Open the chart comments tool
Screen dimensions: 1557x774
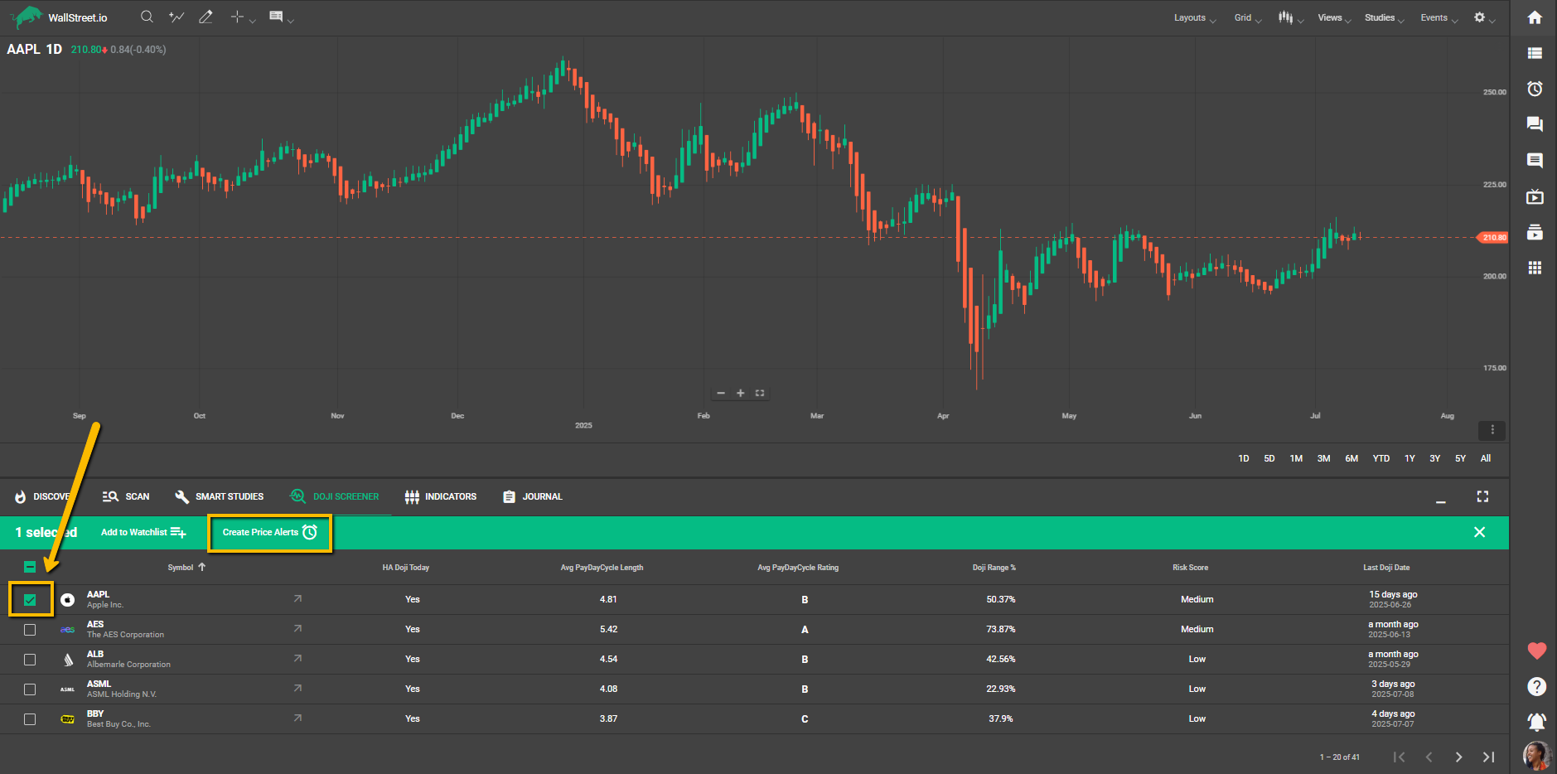(276, 17)
